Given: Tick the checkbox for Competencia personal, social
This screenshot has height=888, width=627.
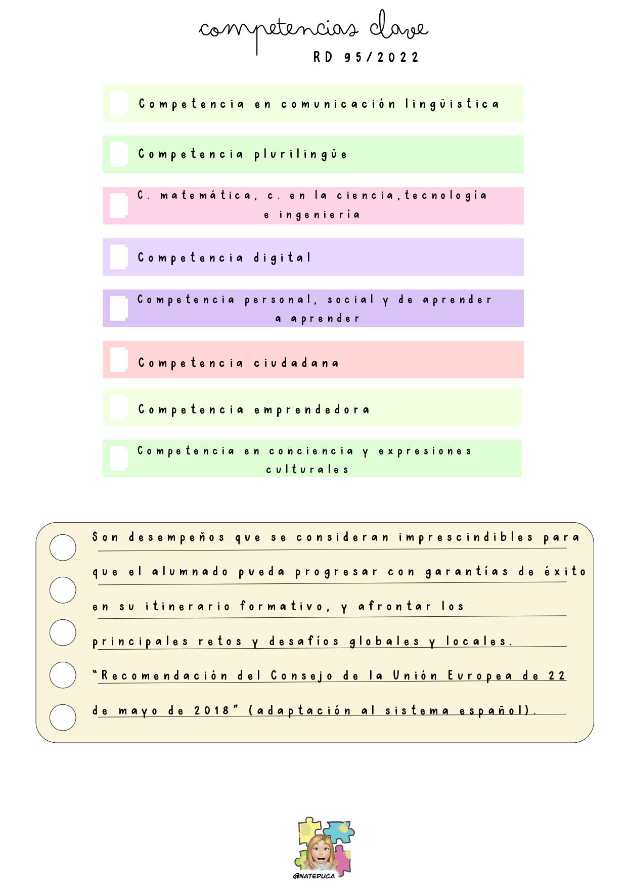Looking at the screenshot, I should (x=119, y=308).
